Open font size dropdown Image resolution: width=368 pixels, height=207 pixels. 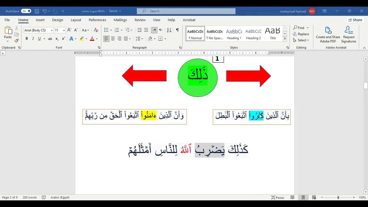pyautogui.click(x=64, y=30)
